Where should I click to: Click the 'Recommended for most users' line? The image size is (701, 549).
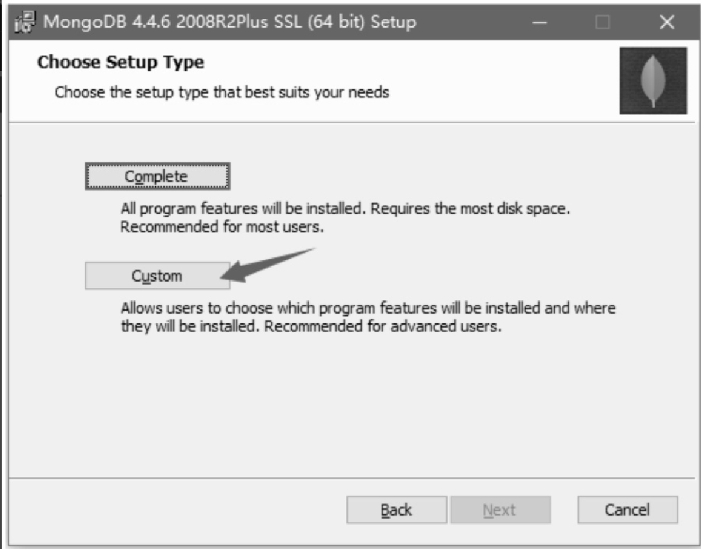pyautogui.click(x=222, y=227)
